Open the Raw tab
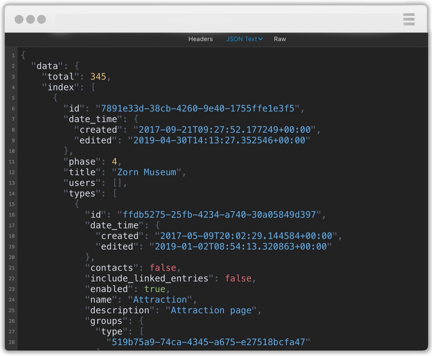The image size is (432, 356). (x=280, y=39)
